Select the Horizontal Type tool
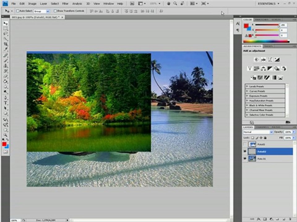The width and height of the screenshot is (297, 222). click(6, 103)
